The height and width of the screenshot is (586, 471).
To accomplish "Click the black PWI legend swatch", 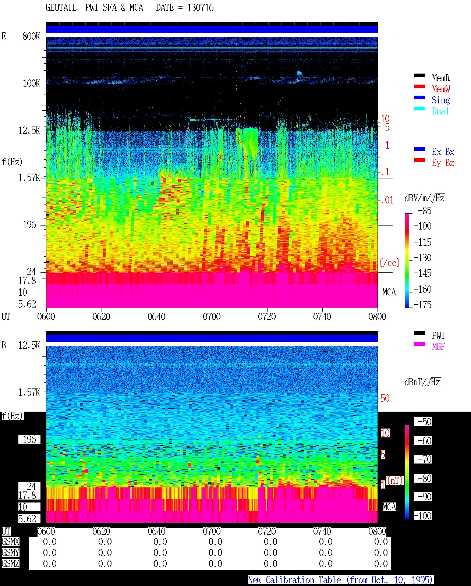I will (419, 333).
